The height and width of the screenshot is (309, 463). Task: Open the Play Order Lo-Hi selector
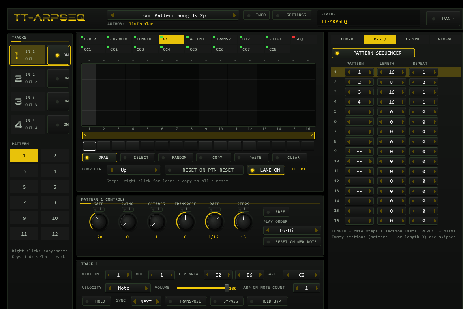(292, 230)
